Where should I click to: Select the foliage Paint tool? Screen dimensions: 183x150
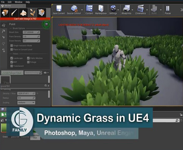[x=4, y=25]
